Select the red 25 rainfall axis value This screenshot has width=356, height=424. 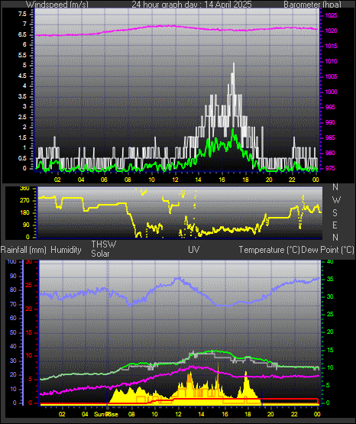tap(29, 285)
